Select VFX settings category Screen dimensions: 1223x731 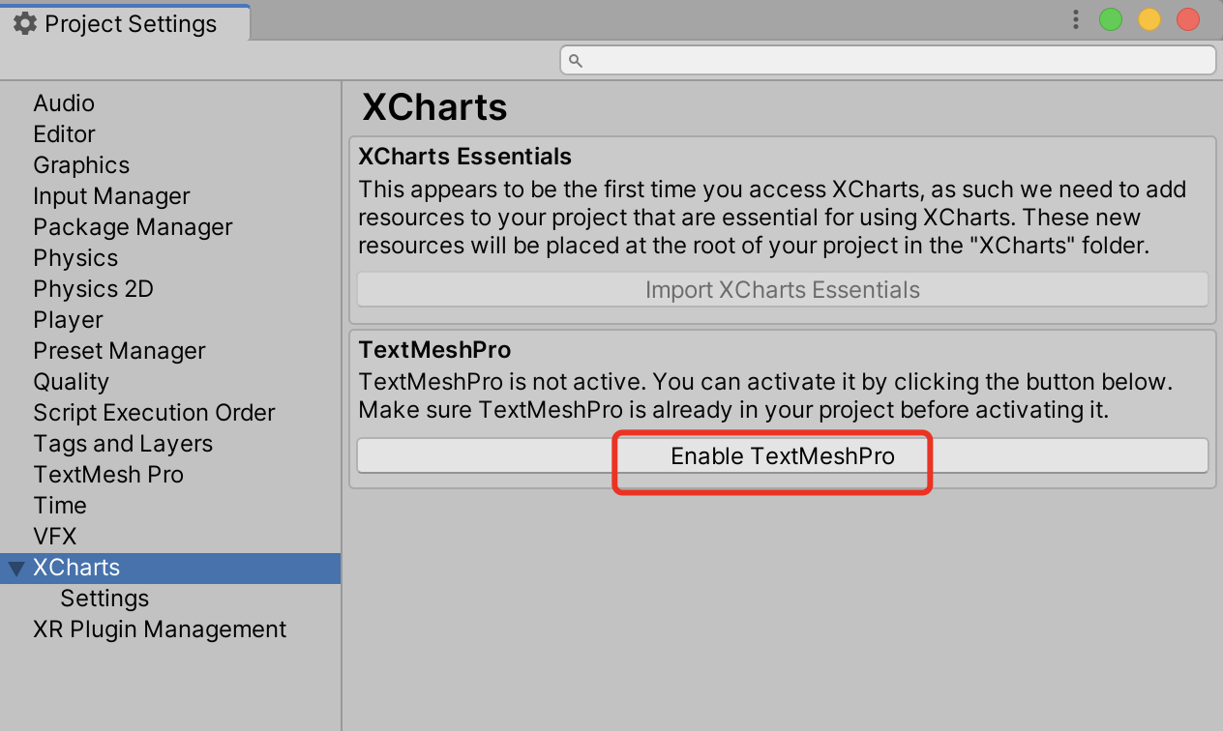54,537
